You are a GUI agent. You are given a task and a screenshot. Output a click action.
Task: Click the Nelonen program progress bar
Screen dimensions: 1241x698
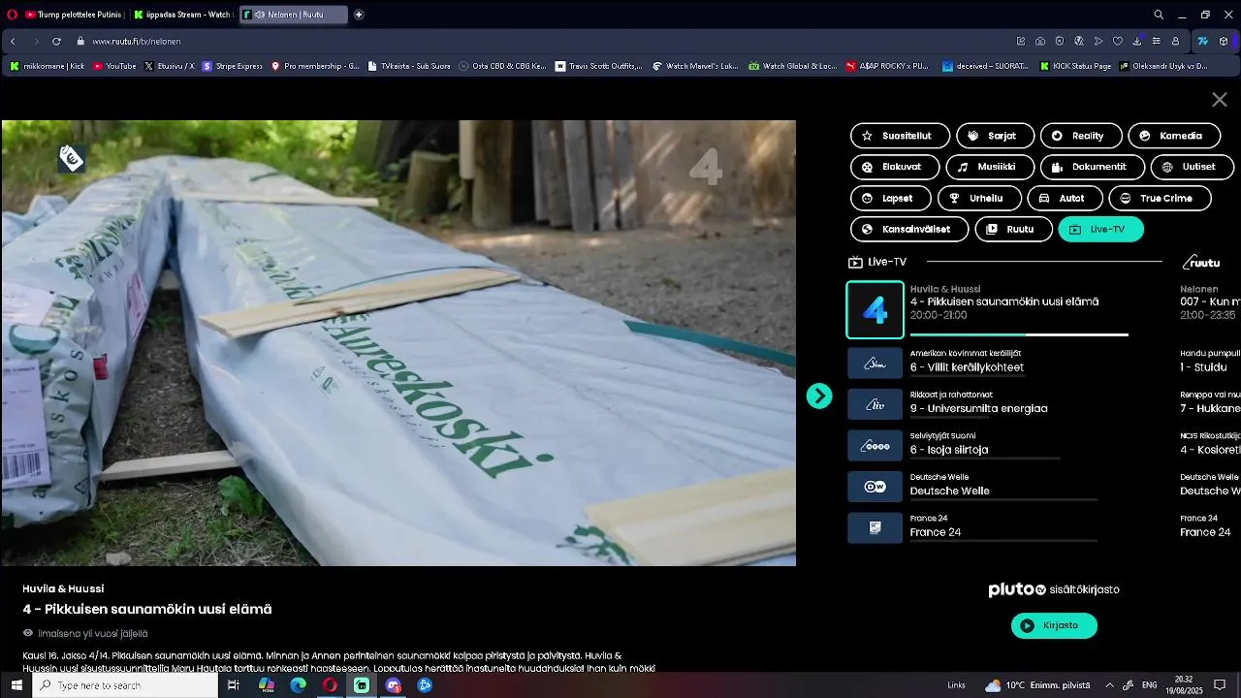click(x=1019, y=334)
